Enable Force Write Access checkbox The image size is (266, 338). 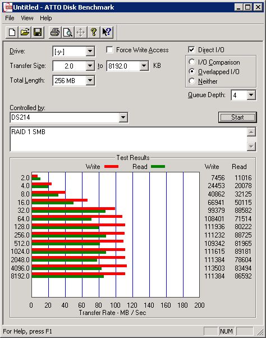(109, 50)
